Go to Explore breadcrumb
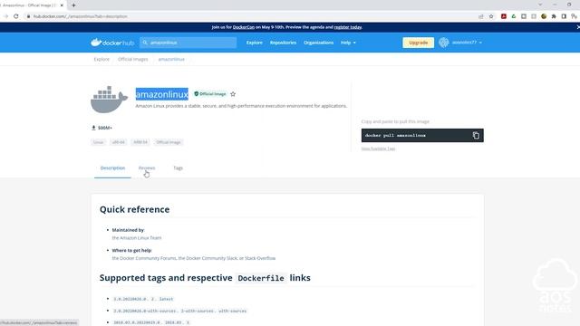This screenshot has width=580, height=326. coord(101,59)
